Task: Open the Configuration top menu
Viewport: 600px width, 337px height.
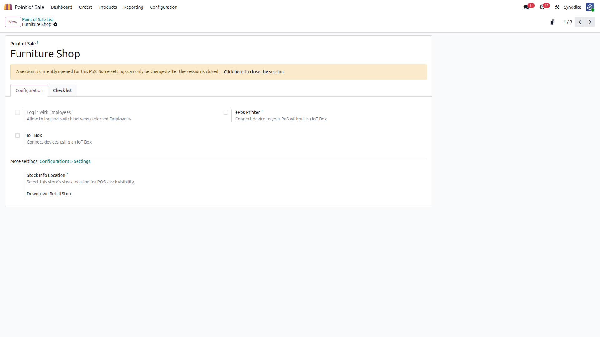Action: [x=163, y=7]
